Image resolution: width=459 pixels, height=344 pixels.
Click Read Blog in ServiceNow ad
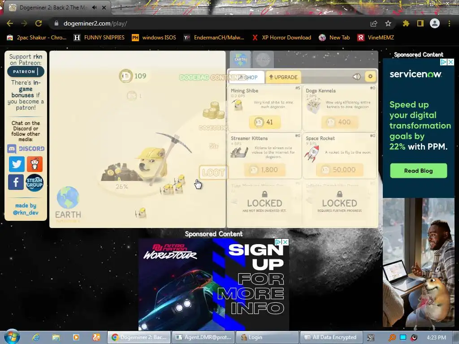(418, 171)
